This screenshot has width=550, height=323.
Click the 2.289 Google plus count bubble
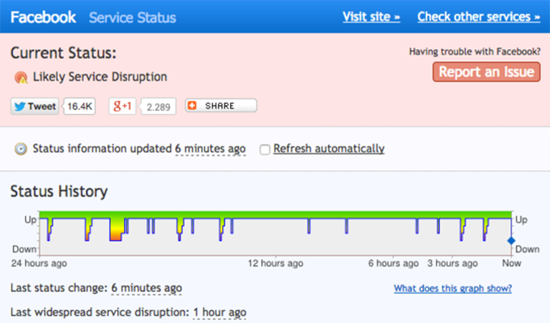coord(158,107)
